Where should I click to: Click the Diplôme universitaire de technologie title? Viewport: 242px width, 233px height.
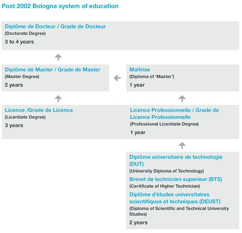176,160
